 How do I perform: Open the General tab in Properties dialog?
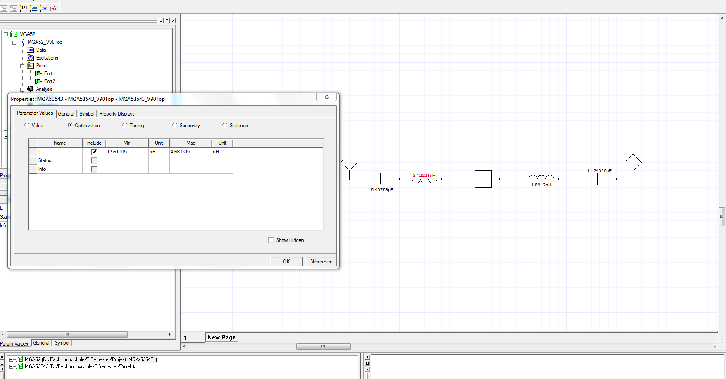(x=66, y=114)
